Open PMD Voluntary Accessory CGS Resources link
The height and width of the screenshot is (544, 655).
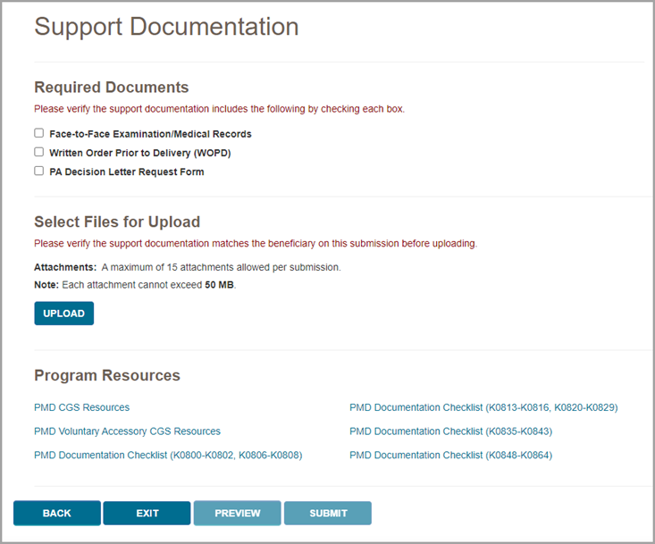coord(127,431)
